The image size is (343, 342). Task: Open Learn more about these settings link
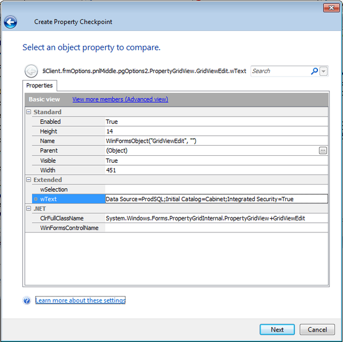[80, 300]
